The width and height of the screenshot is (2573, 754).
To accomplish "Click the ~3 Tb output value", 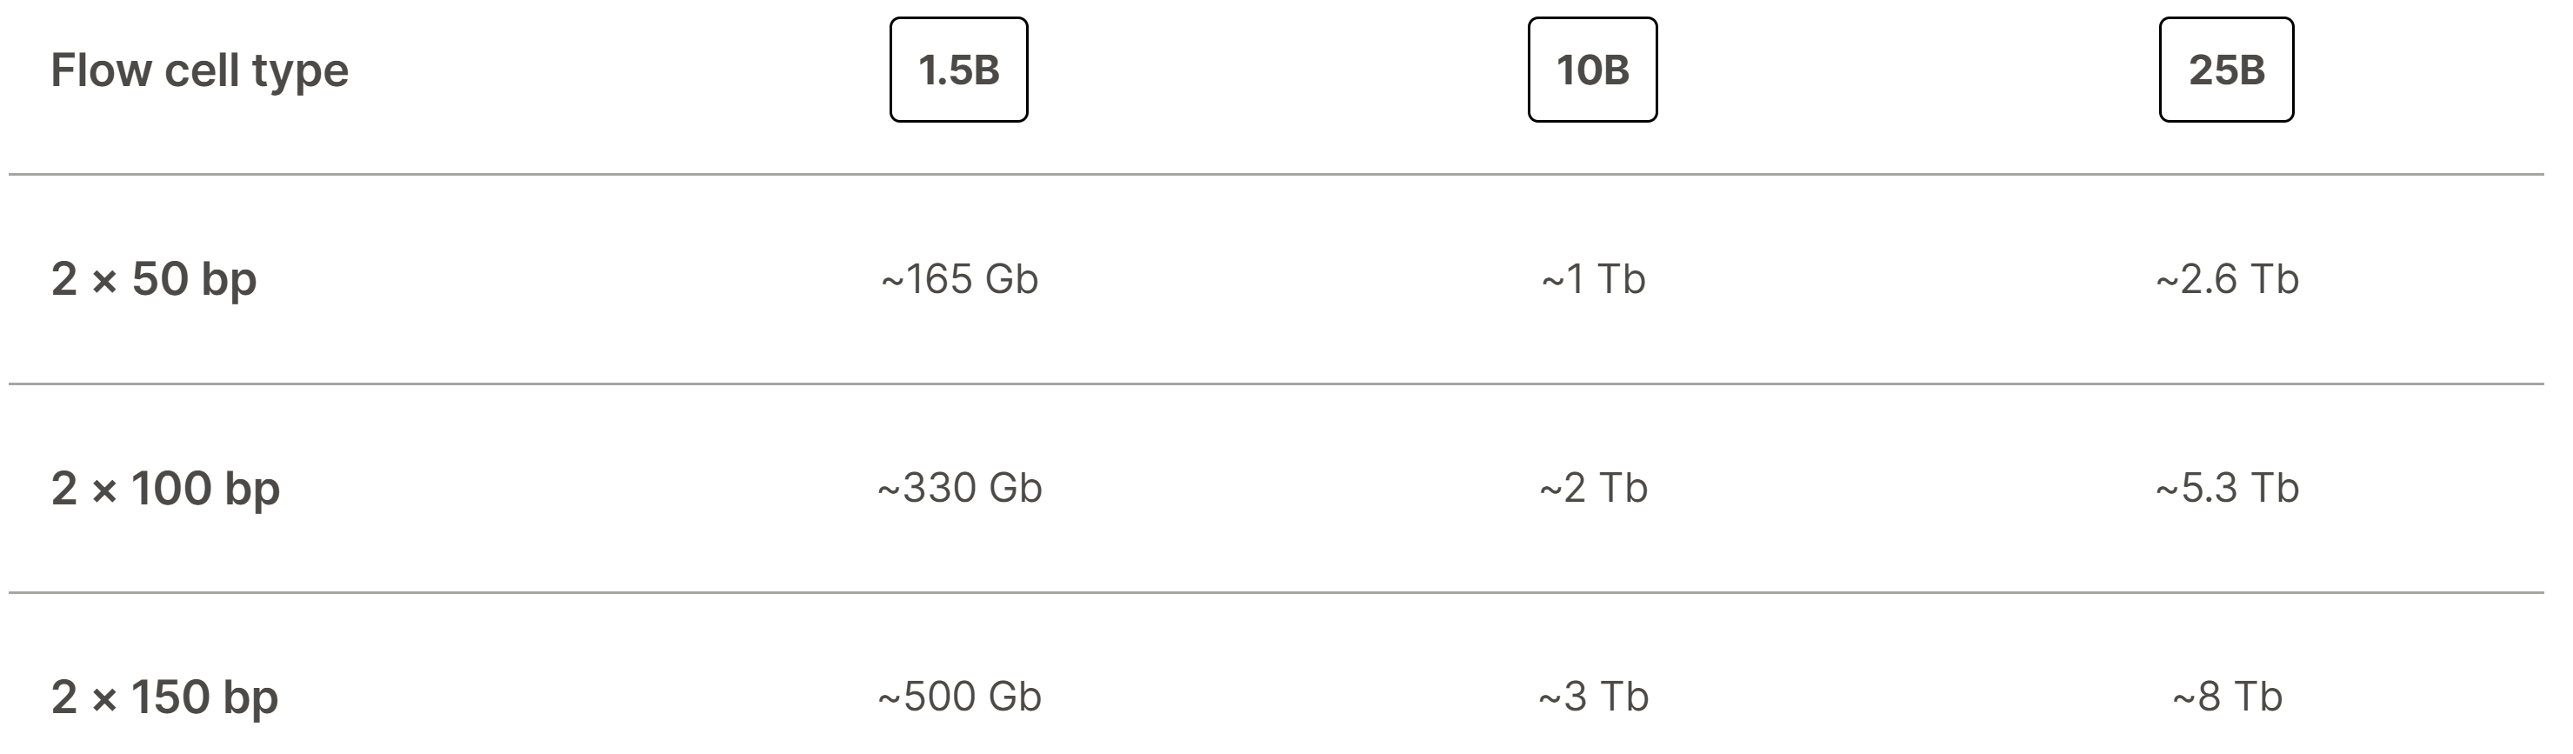I will click(x=1593, y=697).
